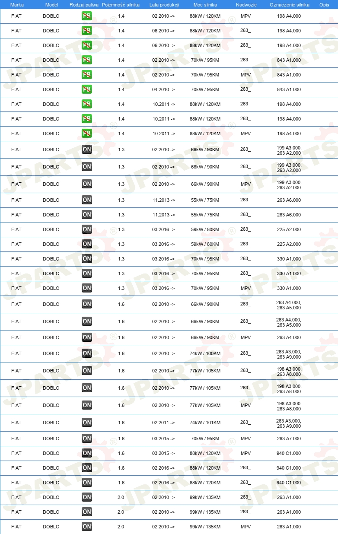Select 330 A1.000 in the 1.3 MPV row

tap(289, 288)
